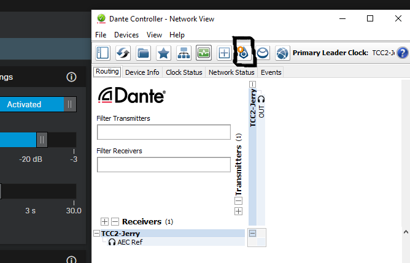Click the star preset icon in toolbar
410x263 pixels.
tap(163, 53)
